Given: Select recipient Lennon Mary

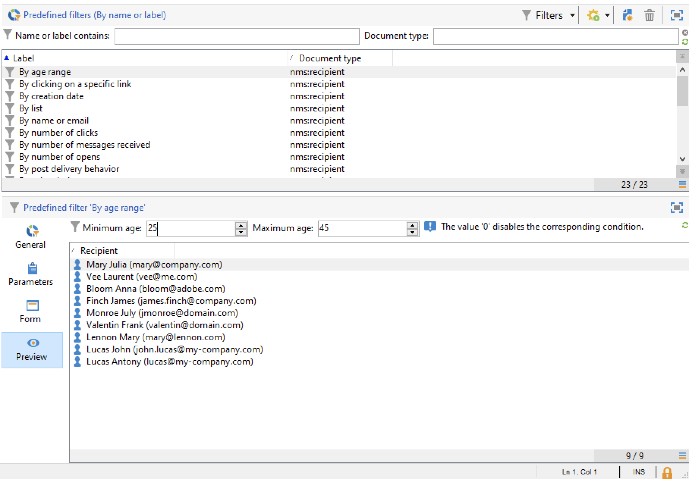Looking at the screenshot, I should pyautogui.click(x=379, y=337).
